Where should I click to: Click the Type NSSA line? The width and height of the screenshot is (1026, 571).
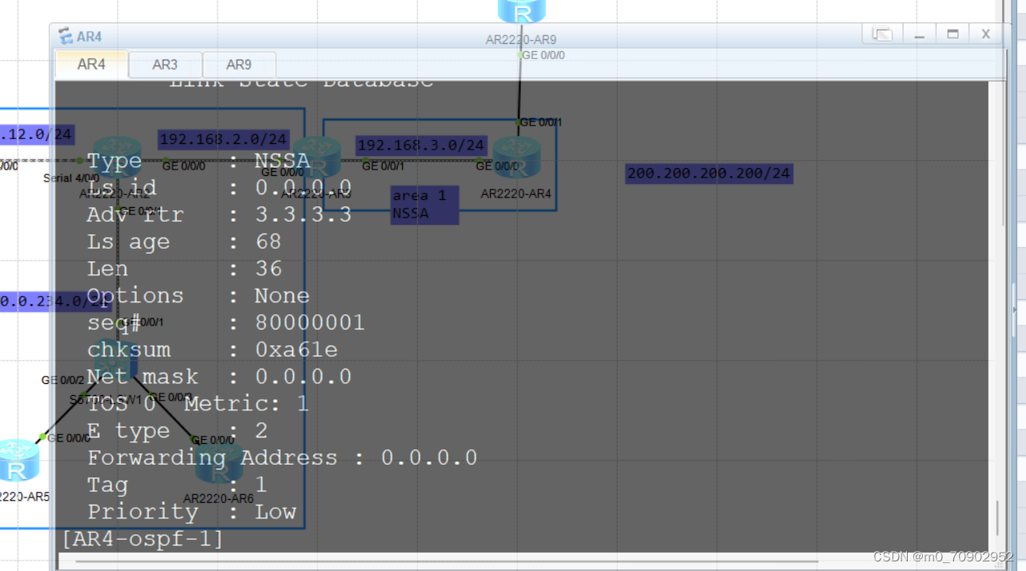point(198,161)
